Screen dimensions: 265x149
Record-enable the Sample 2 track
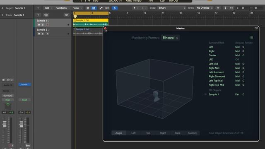(x=48, y=34)
